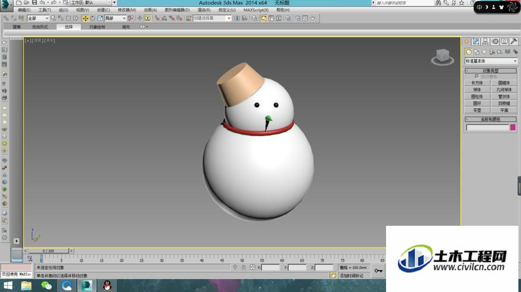Select the Geometry category icon
The width and height of the screenshot is (521, 292).
click(x=468, y=52)
